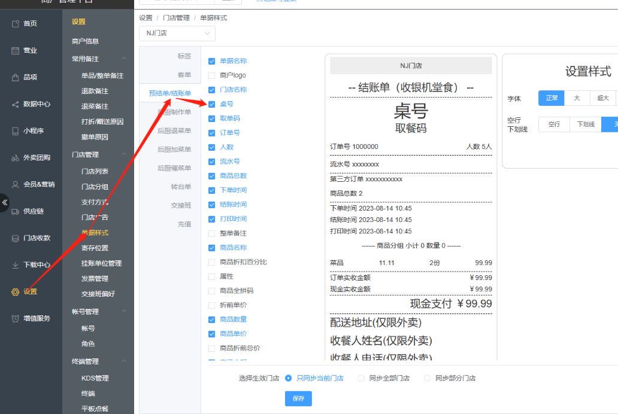Open the 增值服务 icon
Image resolution: width=618 pixels, height=414 pixels.
(16, 318)
